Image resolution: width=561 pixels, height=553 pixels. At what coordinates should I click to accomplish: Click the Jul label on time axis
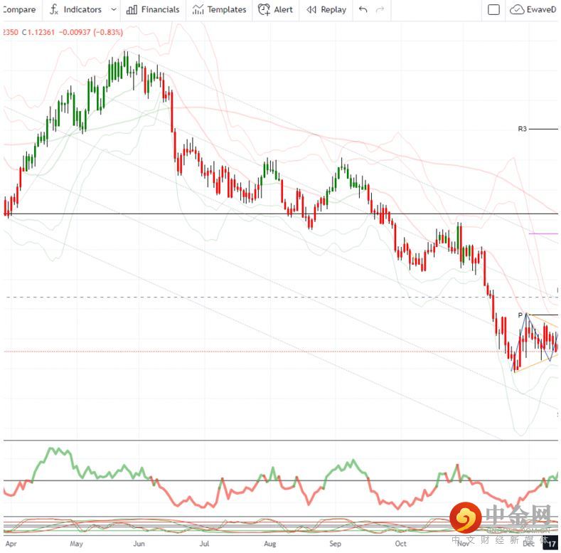point(204,544)
